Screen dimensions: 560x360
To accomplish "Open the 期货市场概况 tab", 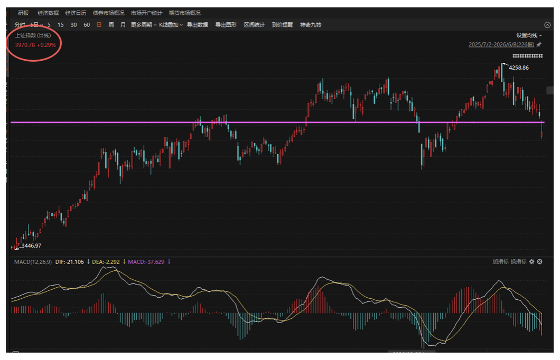I will click(x=185, y=13).
